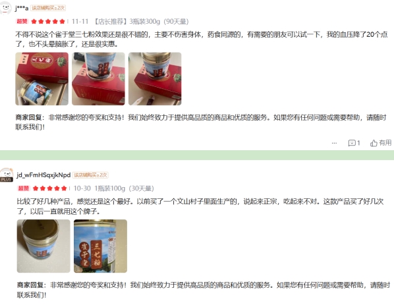The image size is (394, 305).
Task: Open first review's red box and jar photo
Action: click(x=42, y=78)
